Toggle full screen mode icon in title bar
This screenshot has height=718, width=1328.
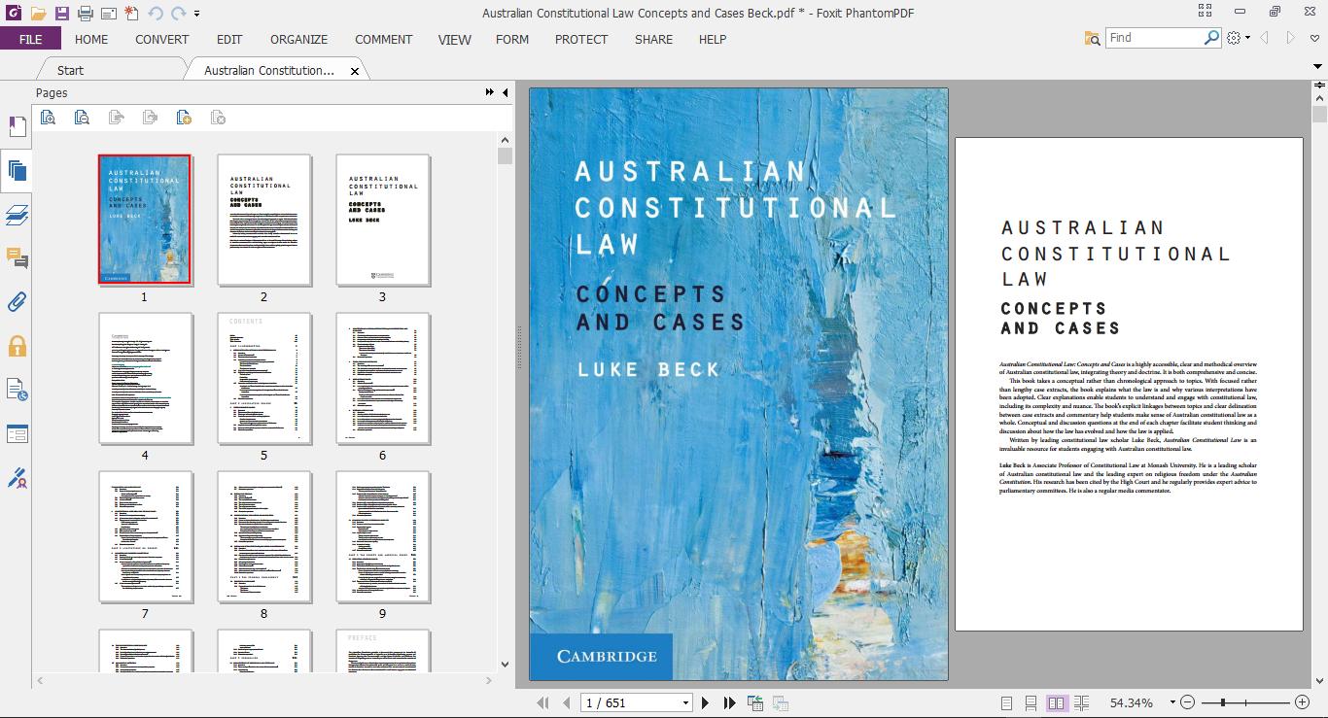(x=1206, y=12)
